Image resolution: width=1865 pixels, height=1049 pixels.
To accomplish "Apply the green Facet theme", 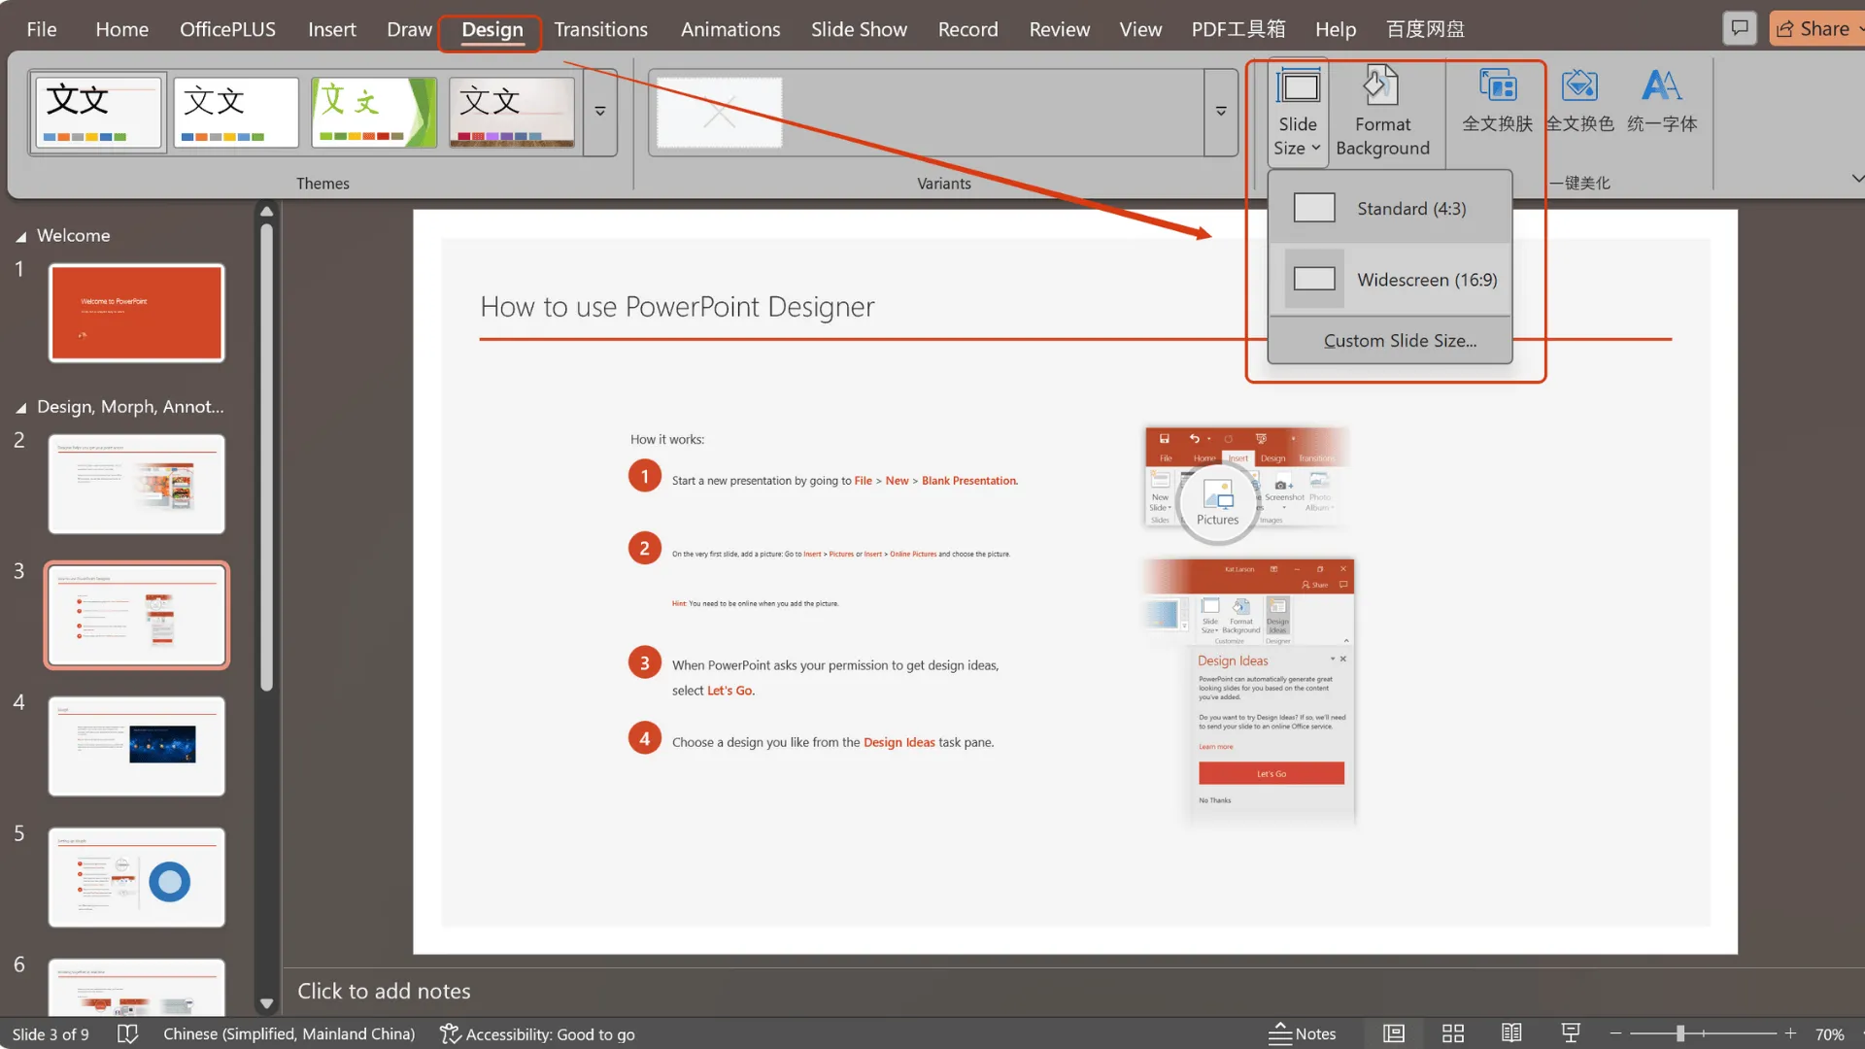I will 373,112.
